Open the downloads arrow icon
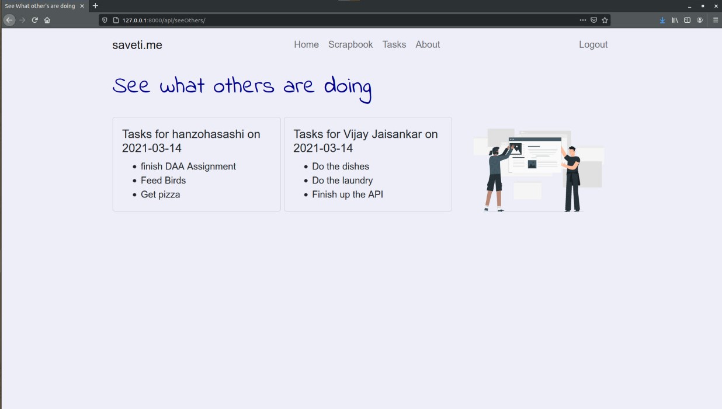Screen dimensions: 722x409 [662, 20]
